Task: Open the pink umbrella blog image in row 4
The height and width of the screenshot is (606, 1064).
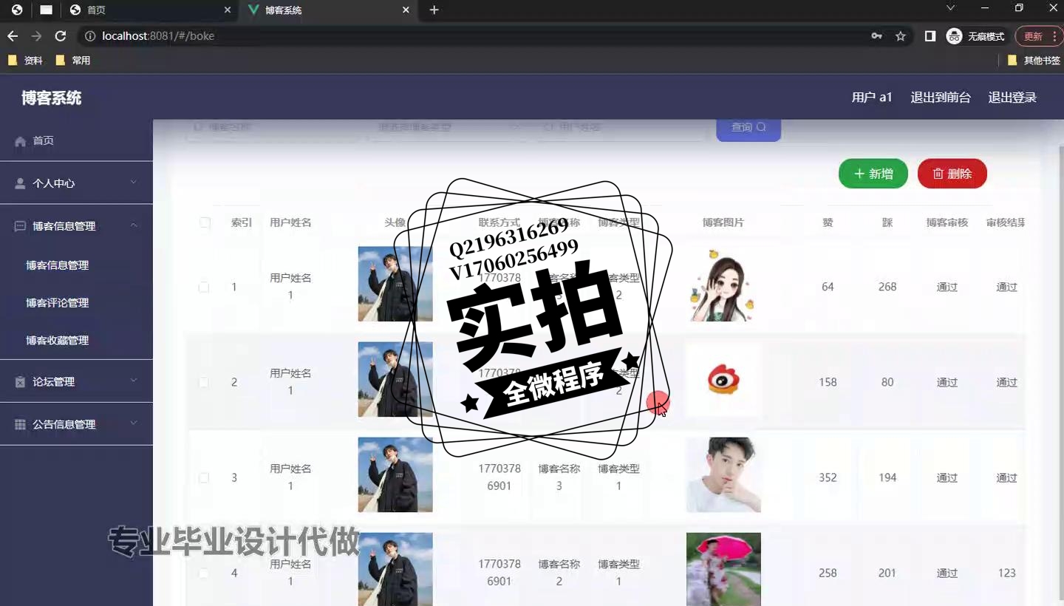Action: click(x=723, y=569)
